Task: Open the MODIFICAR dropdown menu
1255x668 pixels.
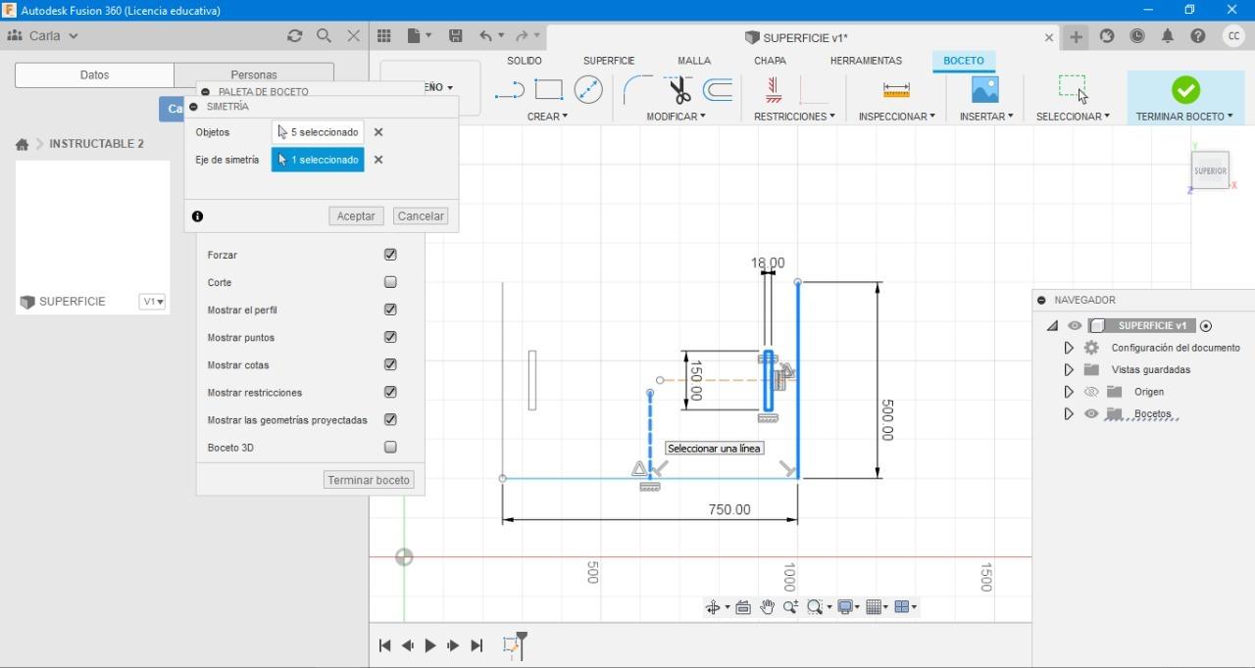Action: pyautogui.click(x=676, y=117)
